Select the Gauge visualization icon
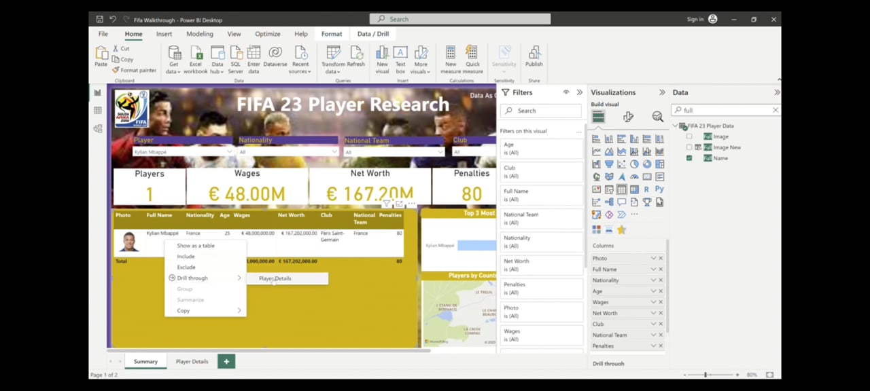870x391 pixels. (x=634, y=176)
